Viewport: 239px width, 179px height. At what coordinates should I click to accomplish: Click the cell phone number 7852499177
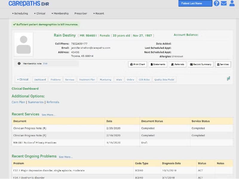coord(79,44)
